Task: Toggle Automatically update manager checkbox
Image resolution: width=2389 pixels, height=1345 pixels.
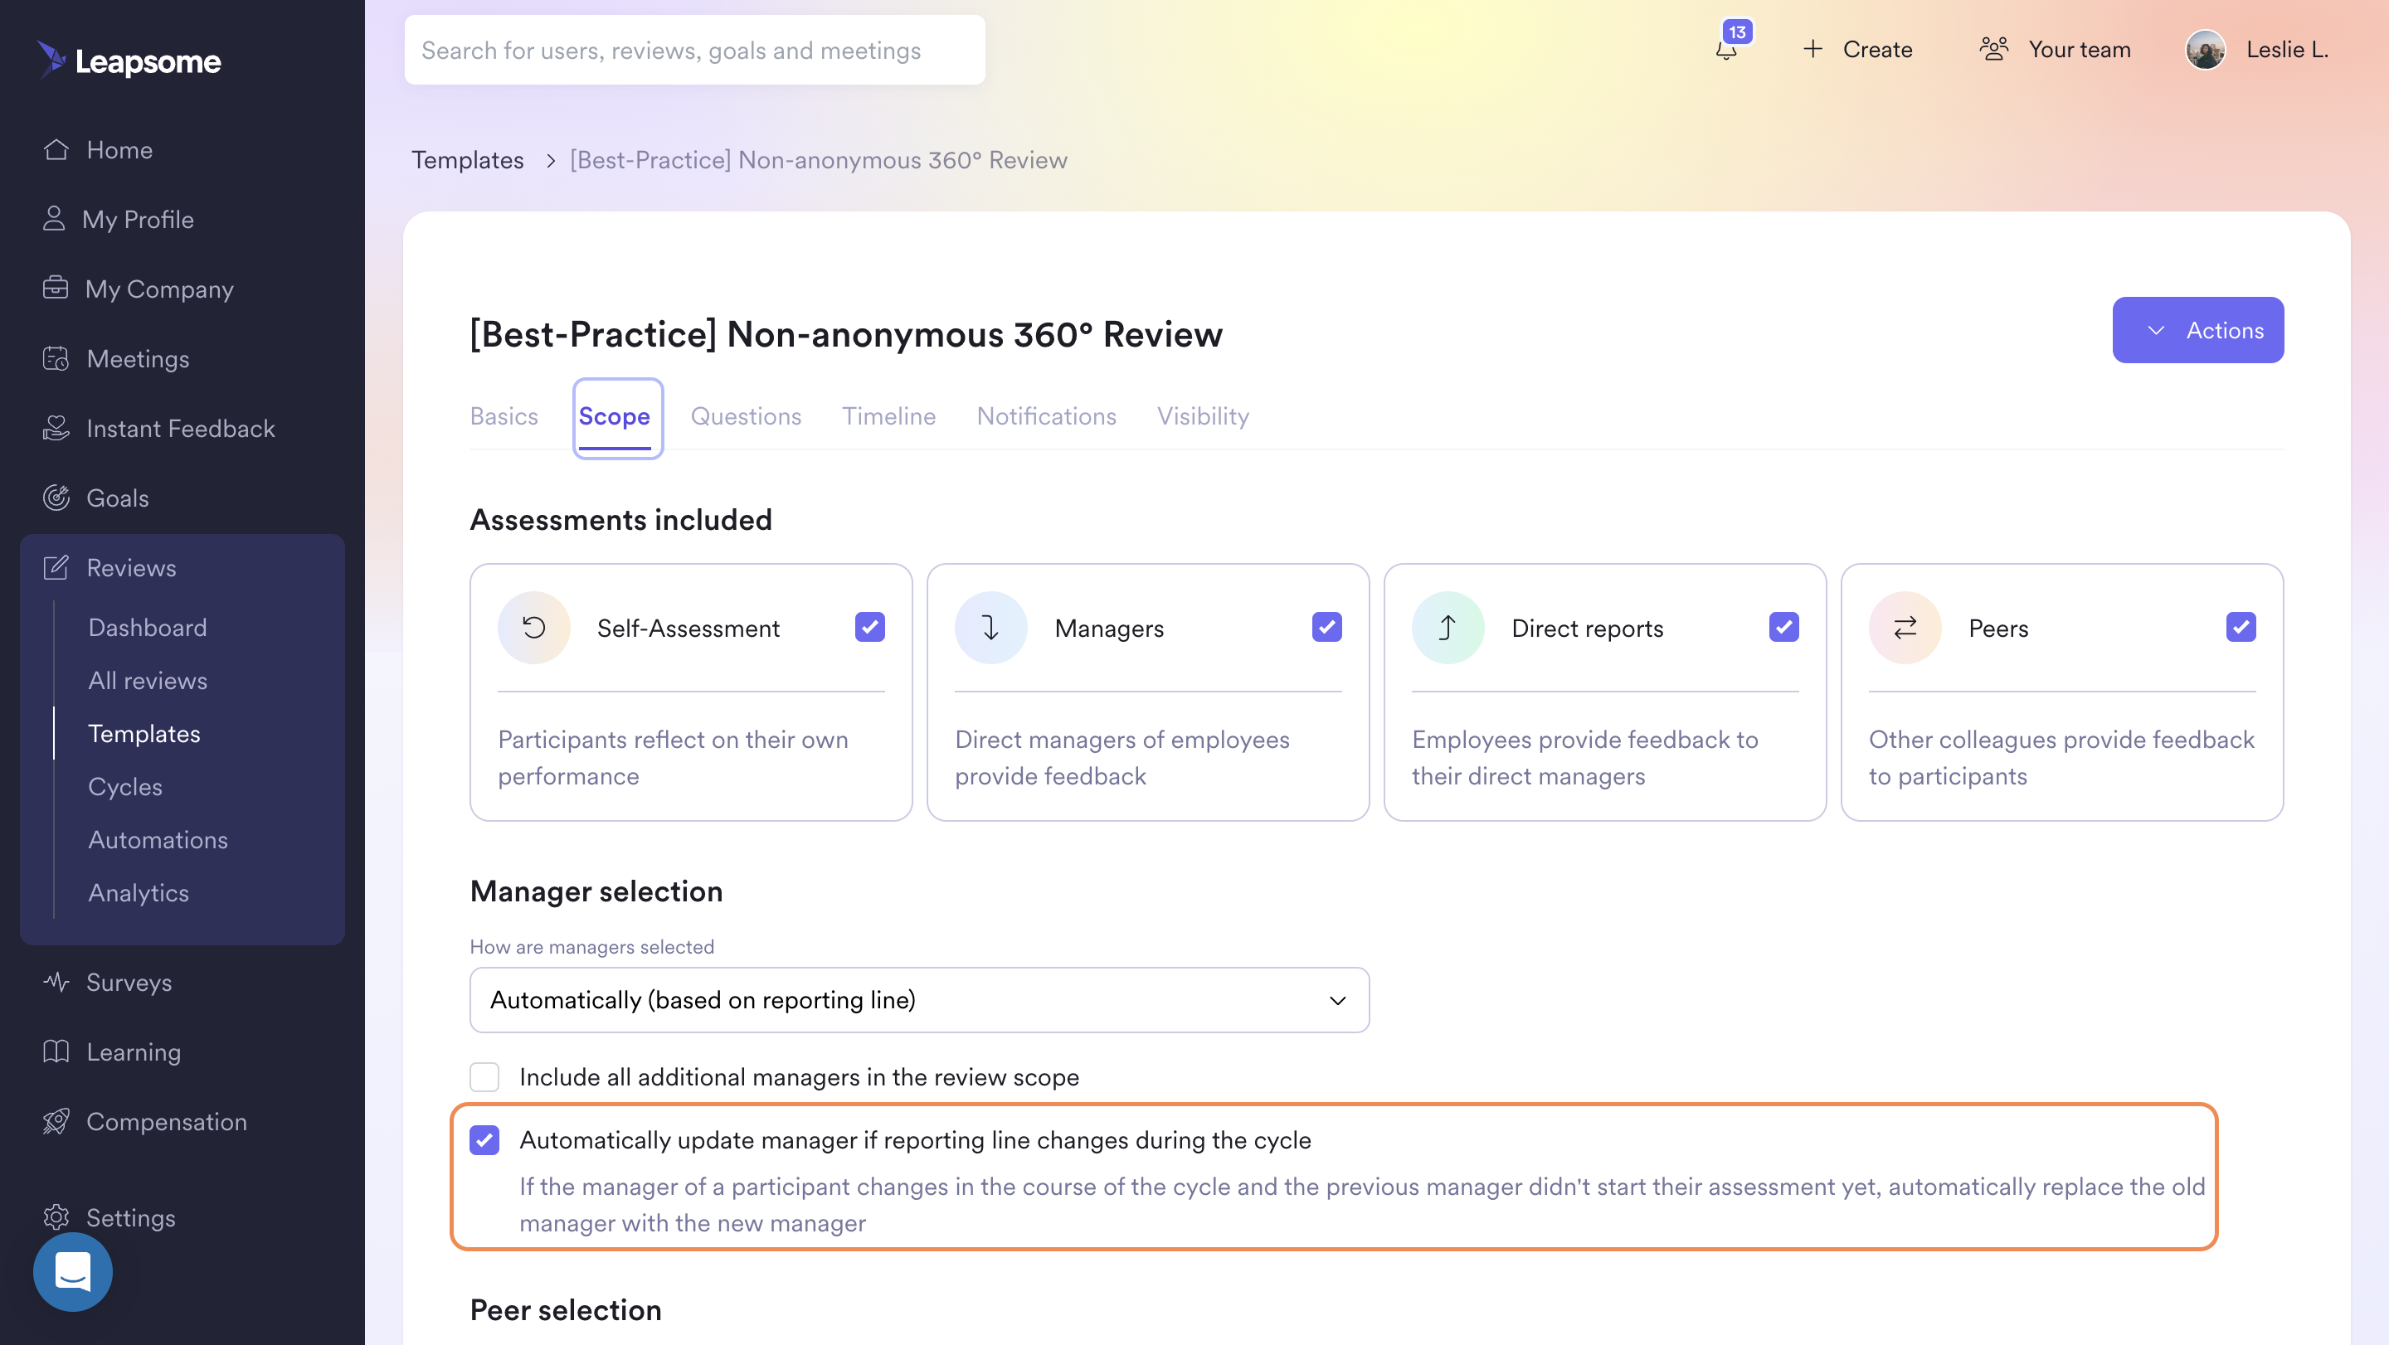Action: click(x=484, y=1139)
